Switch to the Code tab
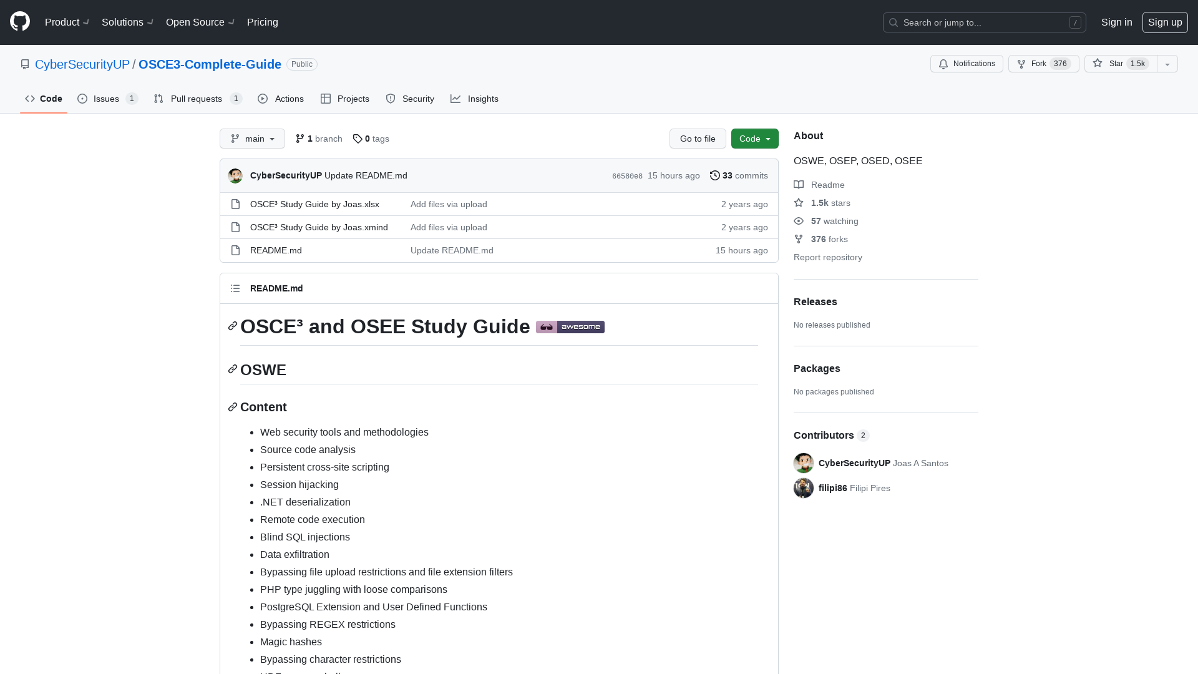1198x674 pixels. click(x=44, y=99)
